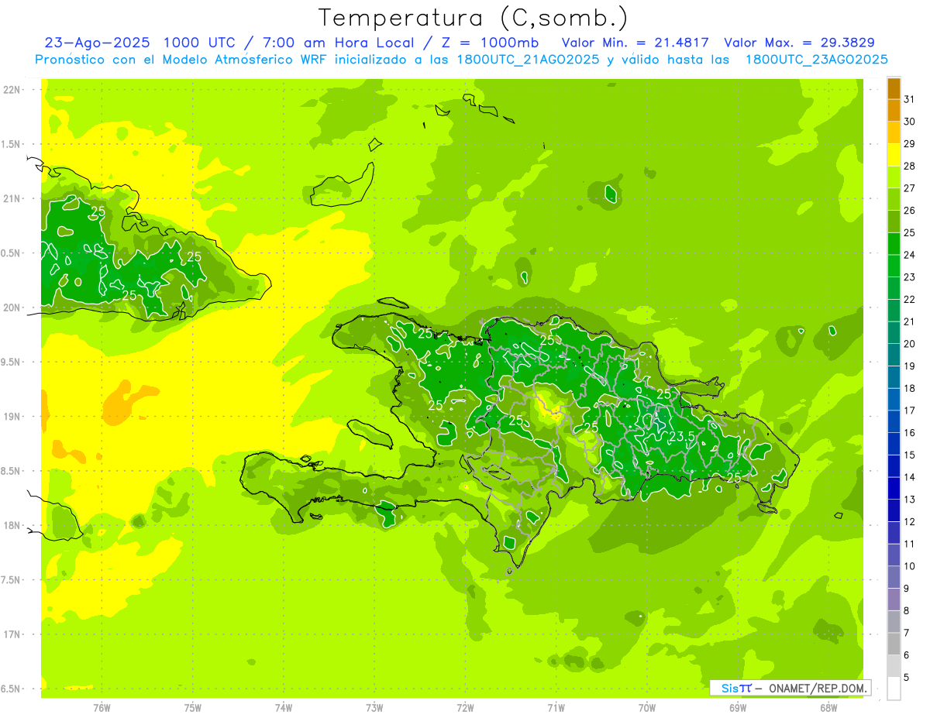Click the '17N' latitude axis label
Viewport: 930px width, 718px height.
(12, 634)
